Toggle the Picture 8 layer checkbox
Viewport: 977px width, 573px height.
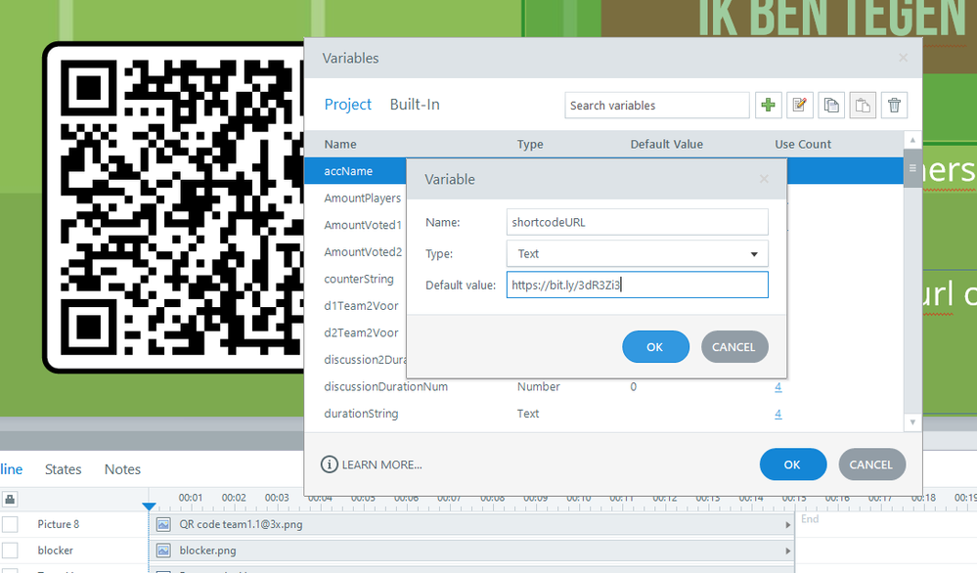[10, 524]
